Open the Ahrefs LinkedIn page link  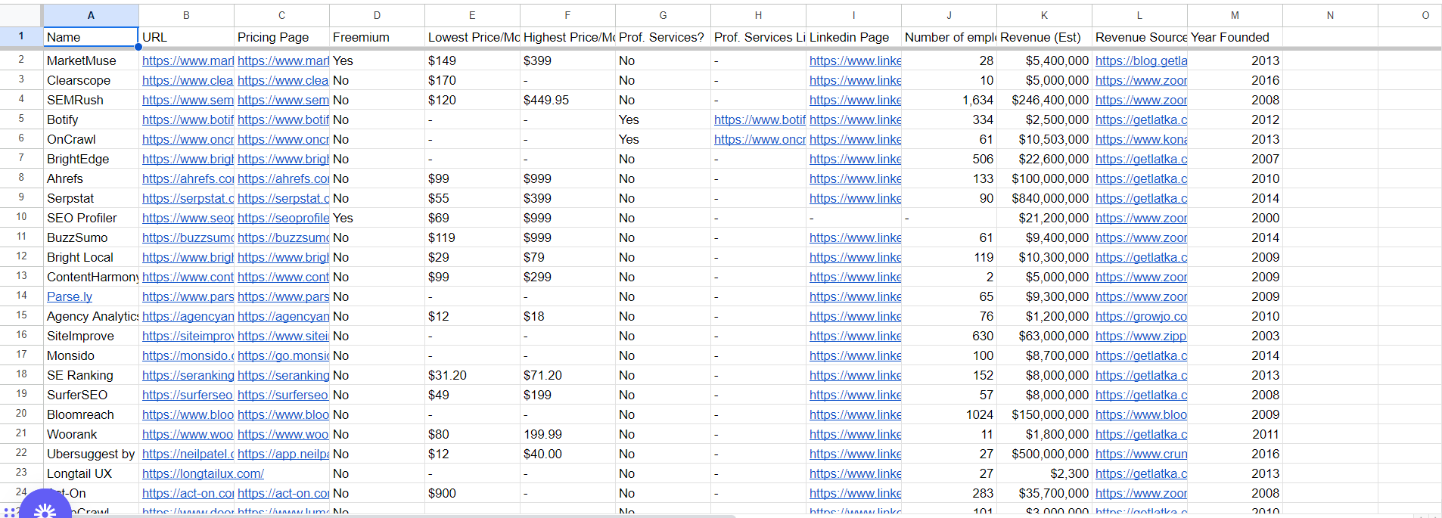click(855, 178)
